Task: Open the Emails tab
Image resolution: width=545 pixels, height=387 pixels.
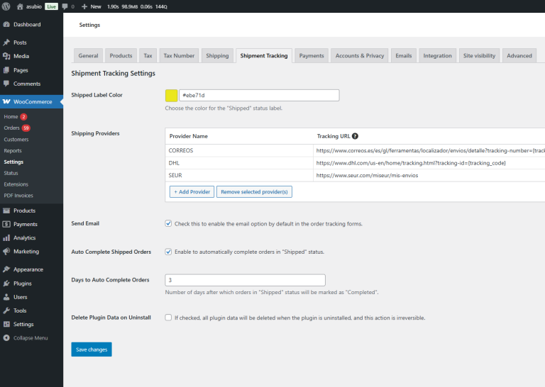Action: [x=404, y=55]
